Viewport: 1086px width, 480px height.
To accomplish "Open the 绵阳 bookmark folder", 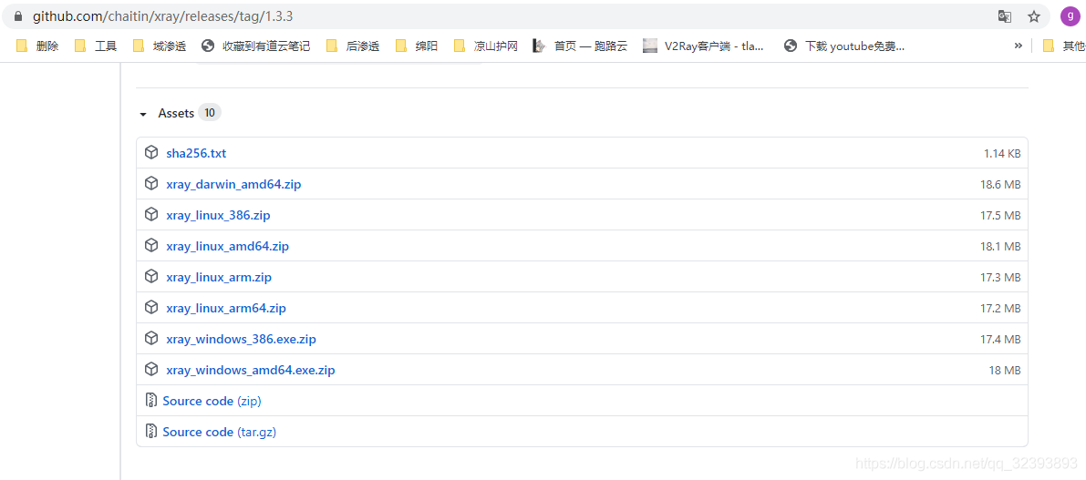I will point(416,46).
